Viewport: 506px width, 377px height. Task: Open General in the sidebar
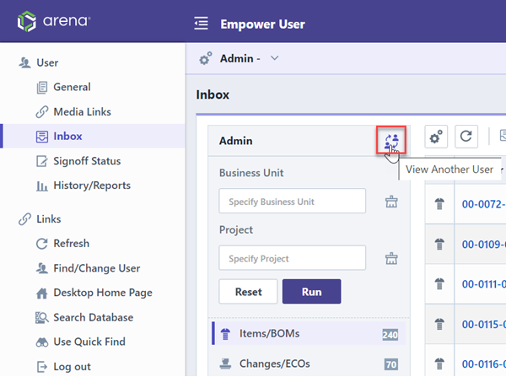[72, 87]
